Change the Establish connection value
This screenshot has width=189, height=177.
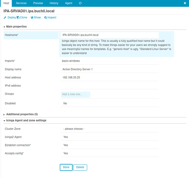(x=110, y=145)
